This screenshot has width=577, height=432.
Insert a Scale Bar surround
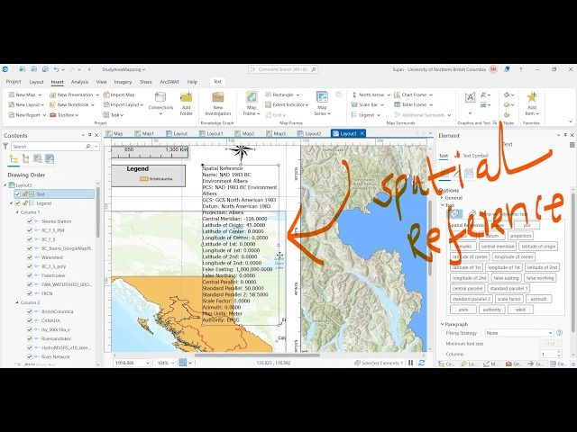(368, 104)
